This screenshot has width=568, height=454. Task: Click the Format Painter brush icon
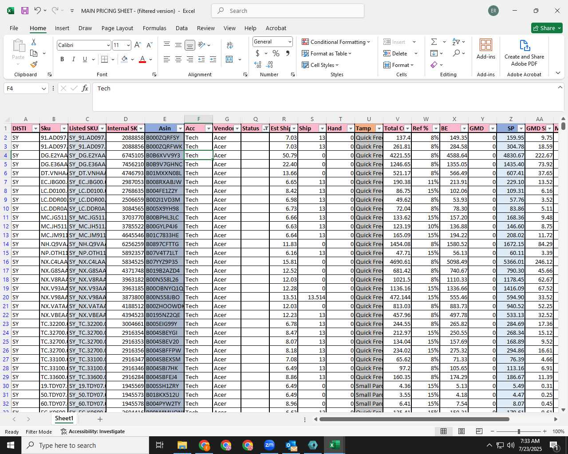coord(34,64)
